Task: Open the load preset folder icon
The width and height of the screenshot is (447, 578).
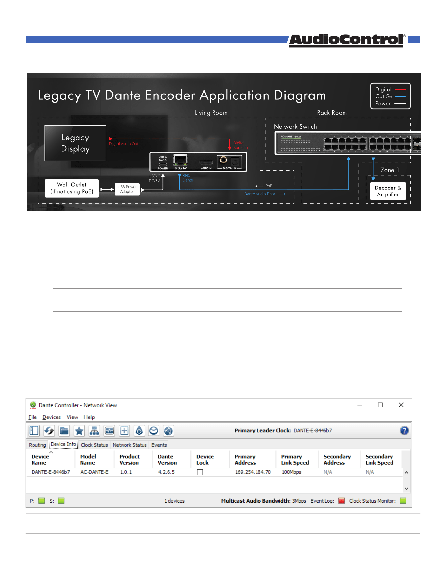Action: tap(64, 430)
